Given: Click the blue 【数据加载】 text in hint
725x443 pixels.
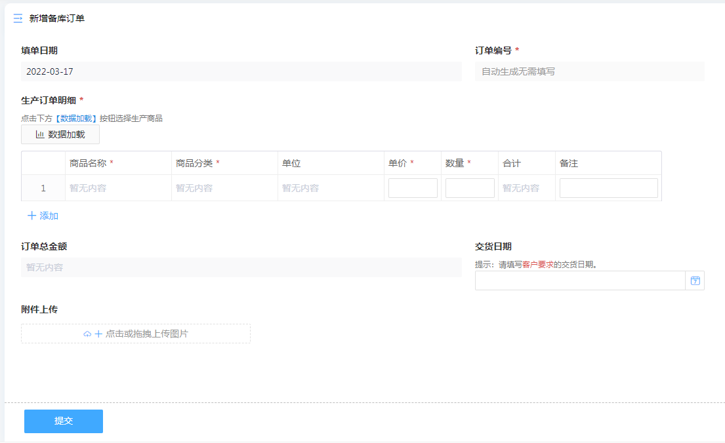Looking at the screenshot, I should [x=76, y=119].
